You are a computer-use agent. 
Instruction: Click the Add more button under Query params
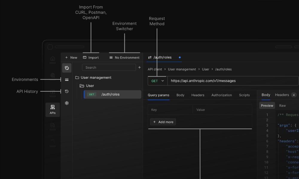point(163,122)
